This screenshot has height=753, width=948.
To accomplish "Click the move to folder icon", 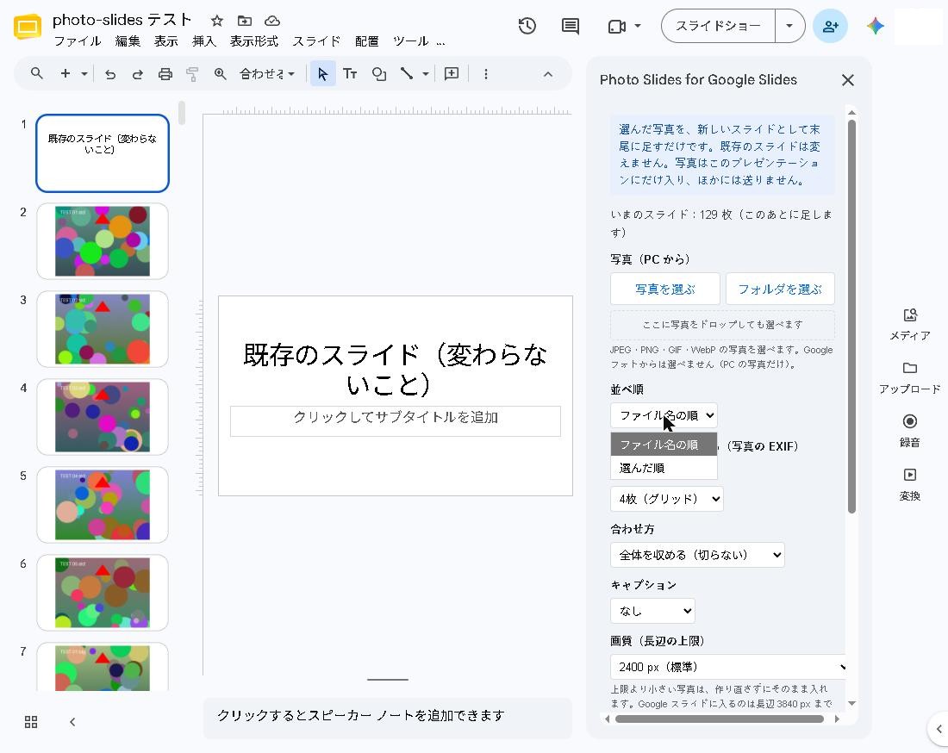I will point(244,22).
